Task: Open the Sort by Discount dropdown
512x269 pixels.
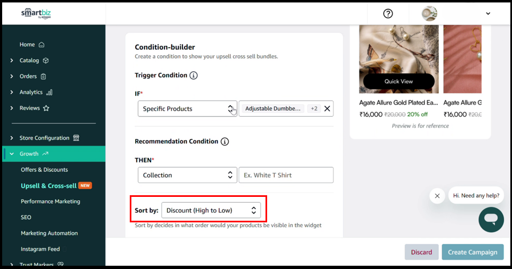Action: pos(211,210)
